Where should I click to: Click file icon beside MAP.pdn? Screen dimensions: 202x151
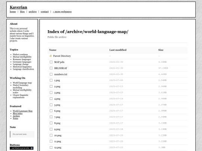pos(51,62)
